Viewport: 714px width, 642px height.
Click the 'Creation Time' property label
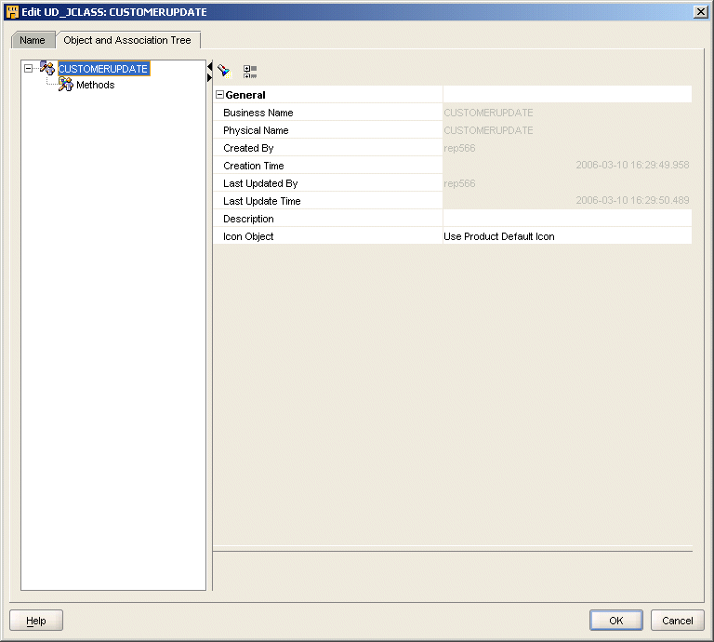pos(254,166)
